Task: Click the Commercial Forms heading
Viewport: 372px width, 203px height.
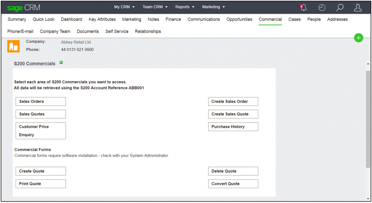Action: click(x=32, y=149)
